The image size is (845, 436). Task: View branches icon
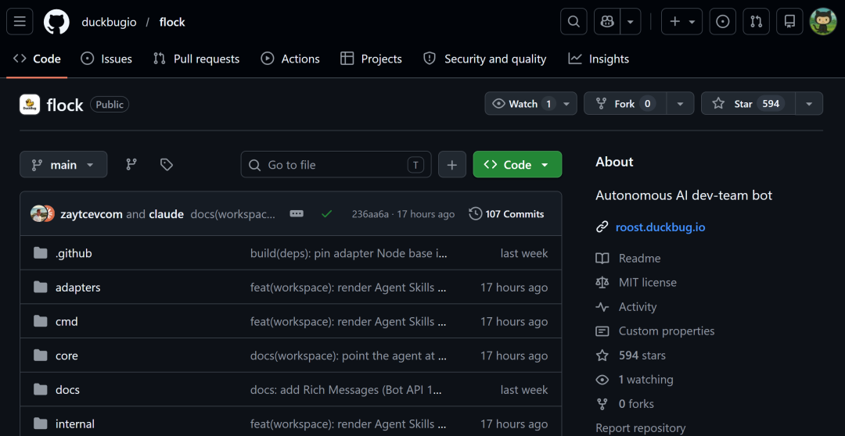[131, 165]
